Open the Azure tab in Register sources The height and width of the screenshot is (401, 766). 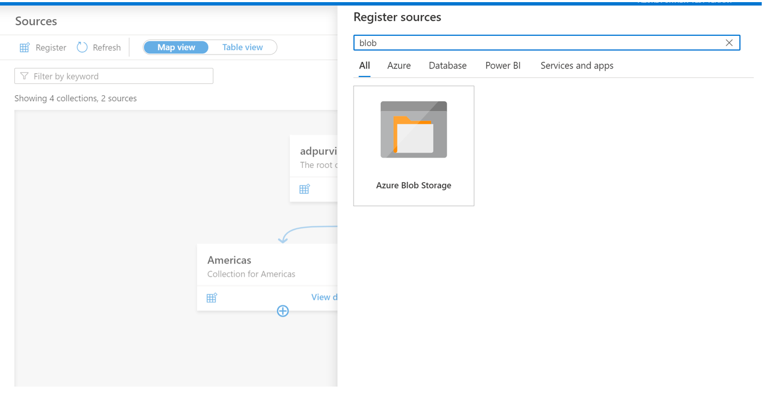point(399,65)
